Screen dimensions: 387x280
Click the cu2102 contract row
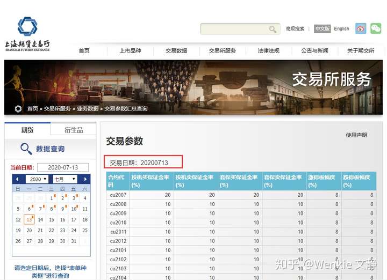point(241,259)
